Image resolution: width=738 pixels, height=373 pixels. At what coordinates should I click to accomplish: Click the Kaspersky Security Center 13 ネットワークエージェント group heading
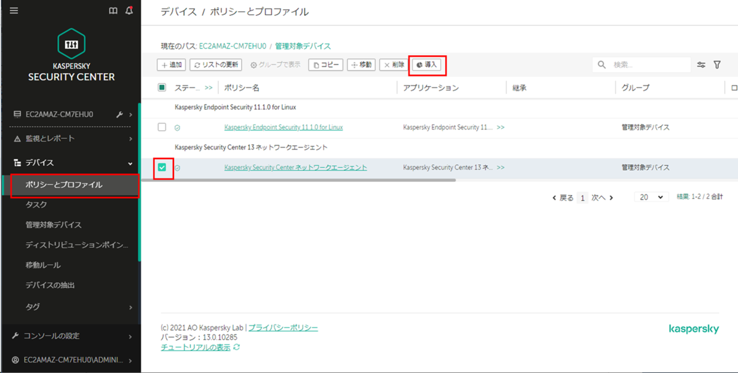pos(251,147)
